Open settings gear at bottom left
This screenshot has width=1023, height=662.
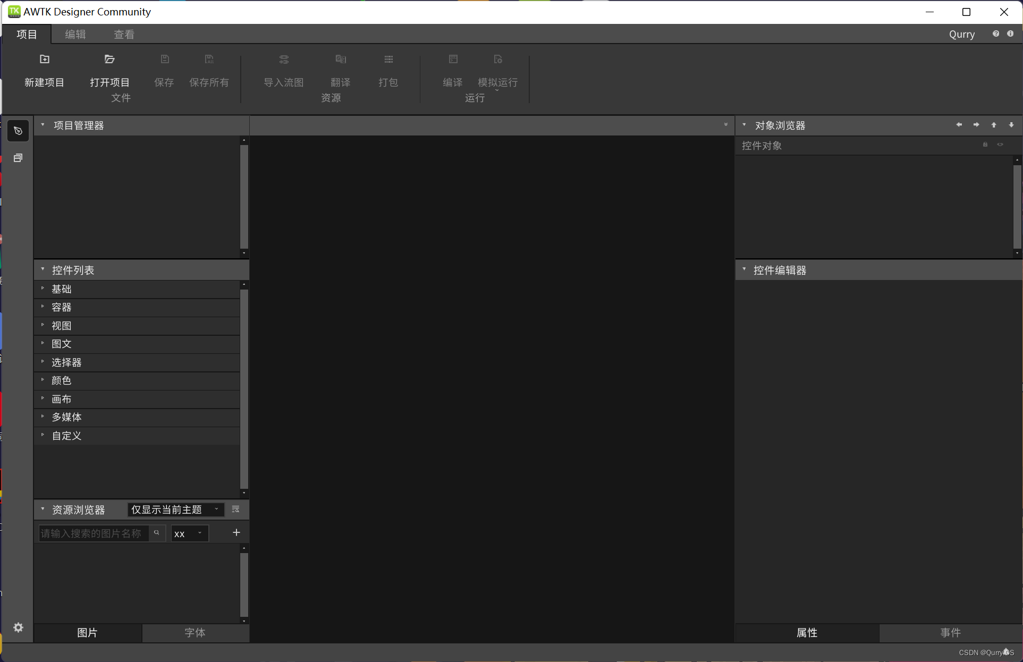pyautogui.click(x=18, y=627)
